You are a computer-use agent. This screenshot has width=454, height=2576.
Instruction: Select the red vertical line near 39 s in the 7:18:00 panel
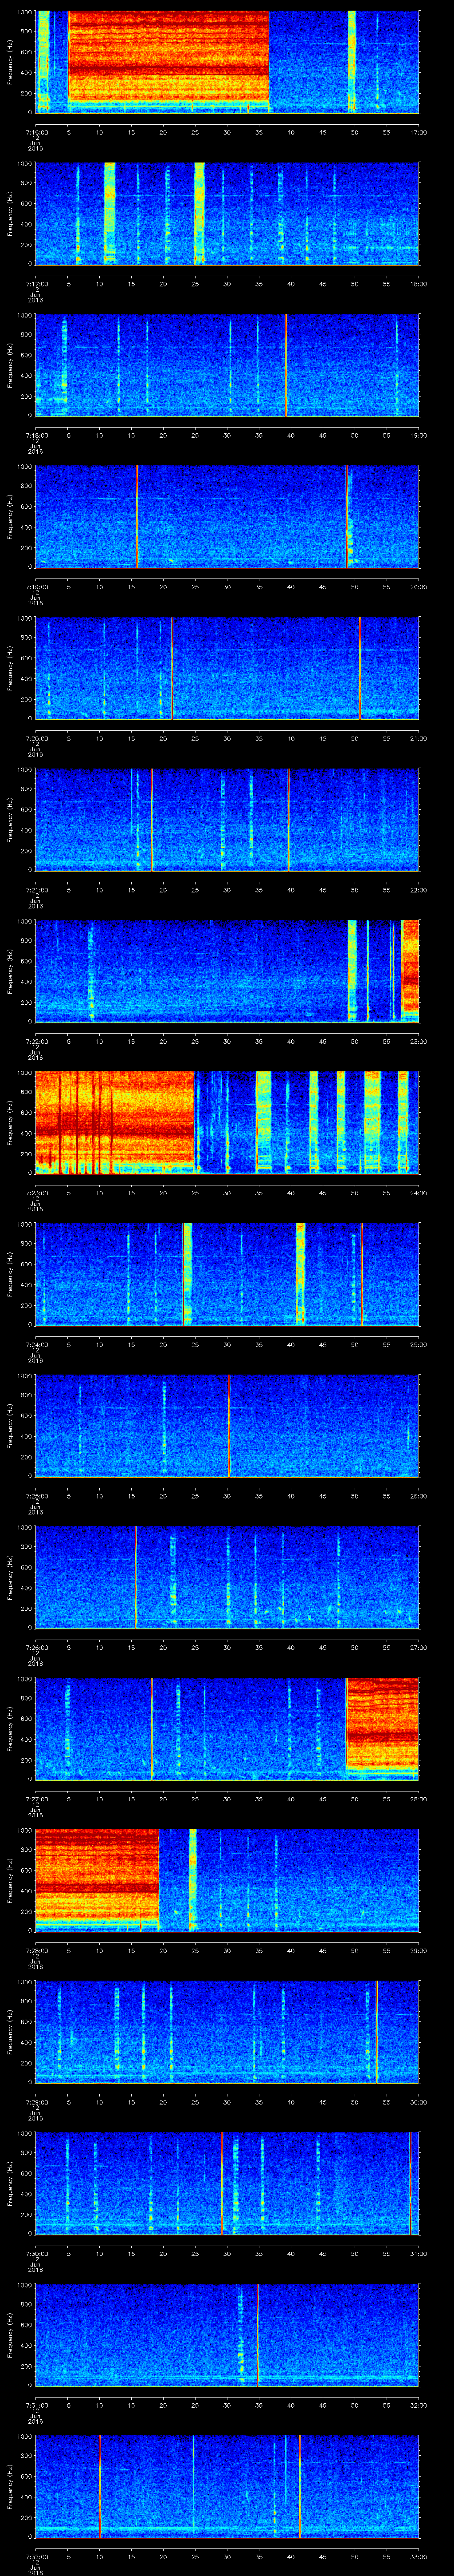tap(286, 365)
